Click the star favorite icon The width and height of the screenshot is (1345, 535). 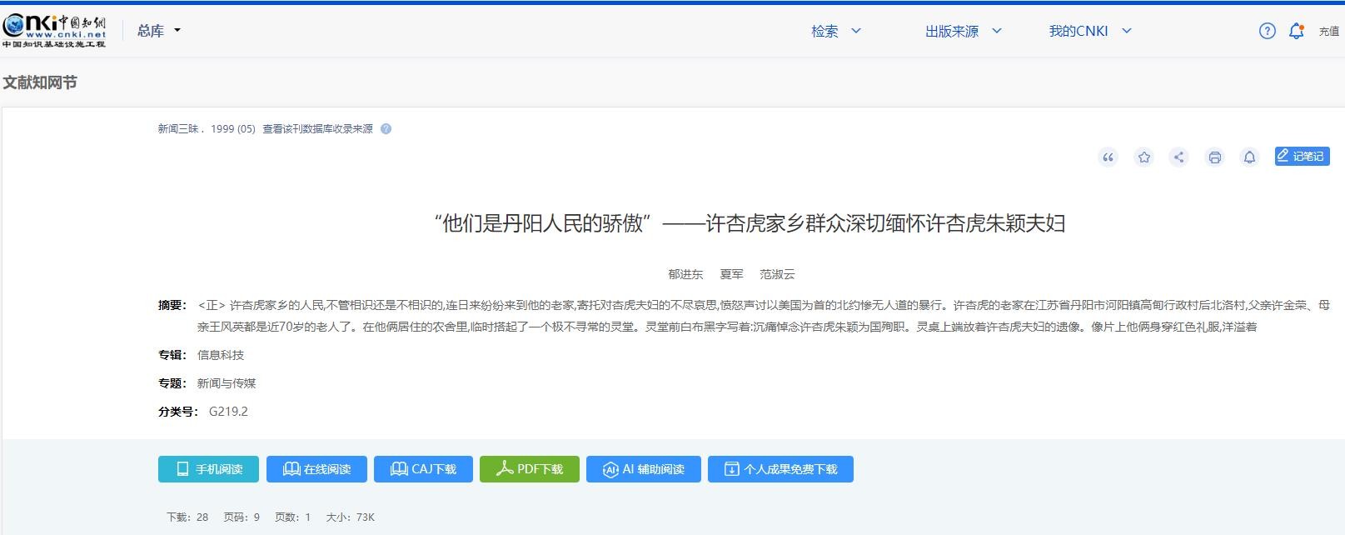click(x=1144, y=157)
